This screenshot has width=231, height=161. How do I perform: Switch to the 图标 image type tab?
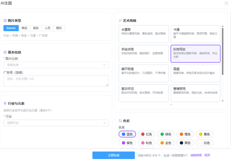[x=59, y=28]
